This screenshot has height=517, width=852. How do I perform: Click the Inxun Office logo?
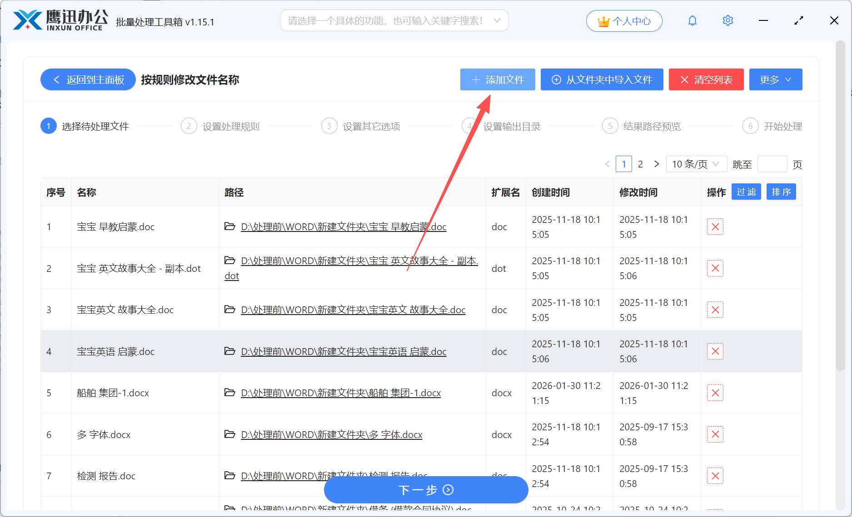tap(61, 21)
